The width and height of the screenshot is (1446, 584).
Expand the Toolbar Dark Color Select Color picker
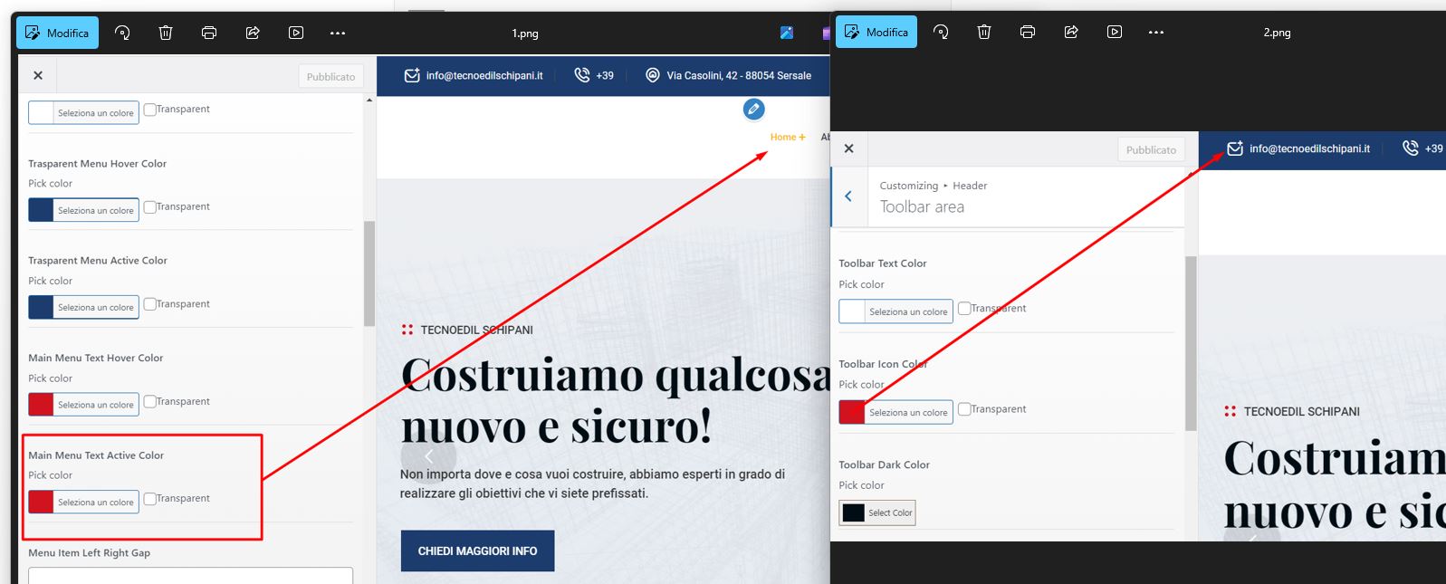[x=876, y=512]
